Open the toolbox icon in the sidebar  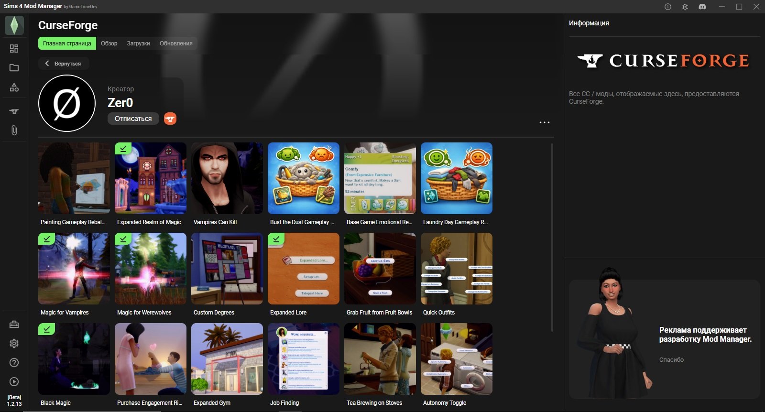click(x=14, y=325)
